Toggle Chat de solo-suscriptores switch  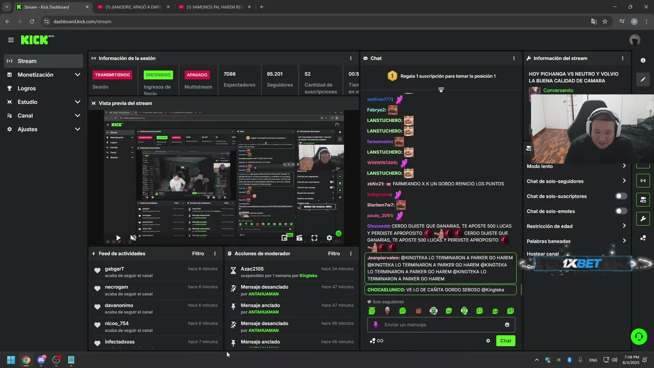pyautogui.click(x=621, y=196)
